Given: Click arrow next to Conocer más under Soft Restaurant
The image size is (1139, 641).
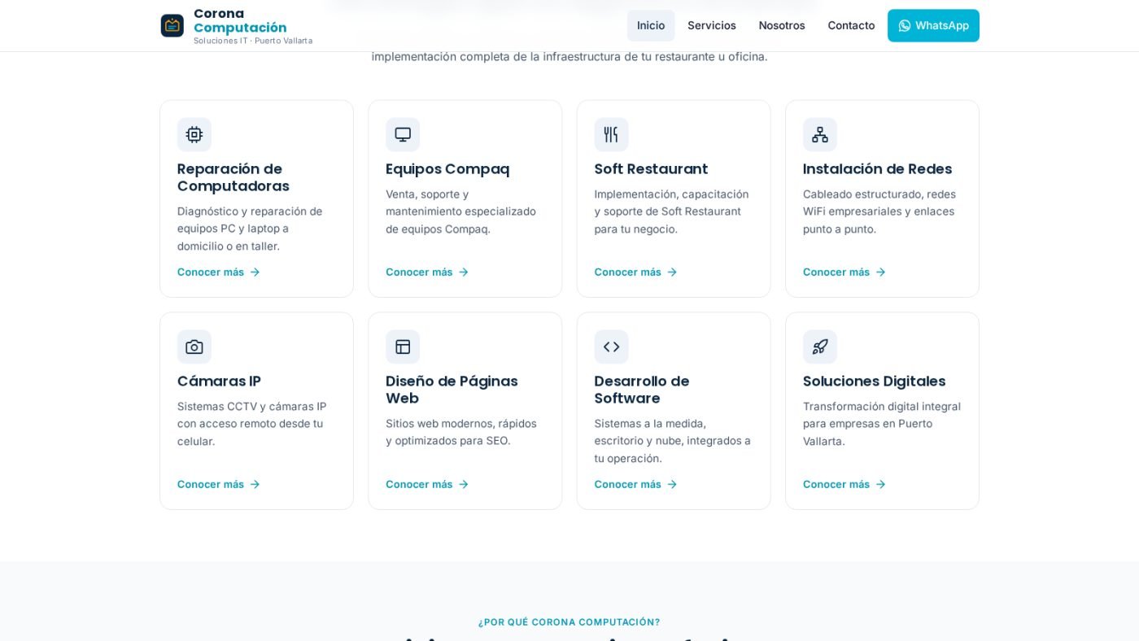Looking at the screenshot, I should tap(672, 272).
